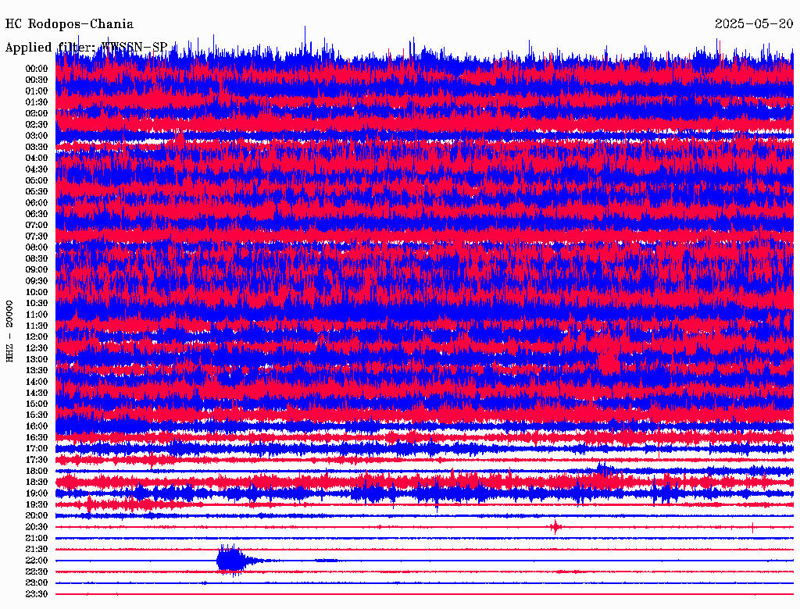Screen dimensions: 800x609
Task: Click the HC Rodopos-Chania station title
Action: 70,24
